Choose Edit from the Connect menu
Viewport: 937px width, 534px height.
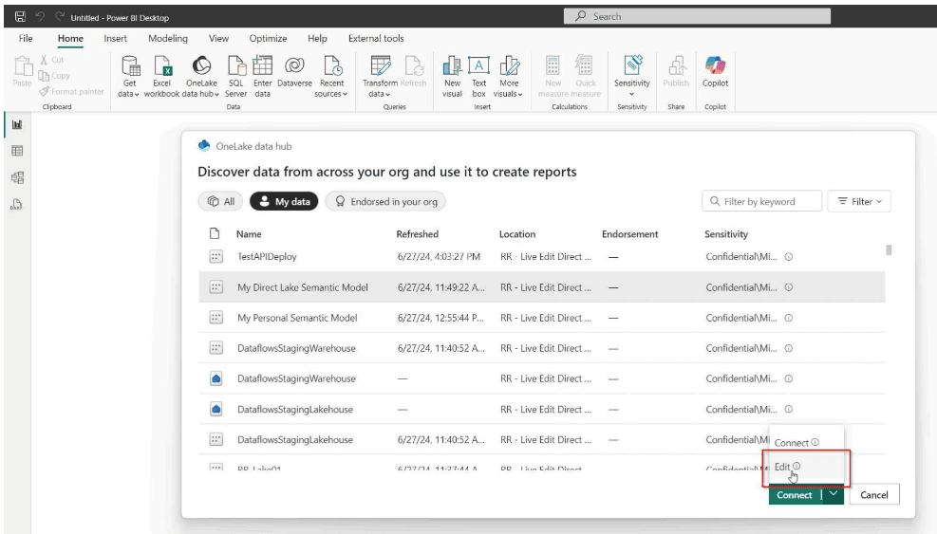tap(782, 466)
